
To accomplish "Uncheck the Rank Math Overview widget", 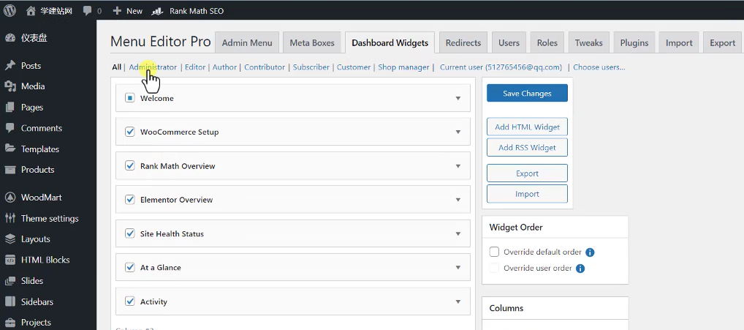I will click(x=130, y=165).
